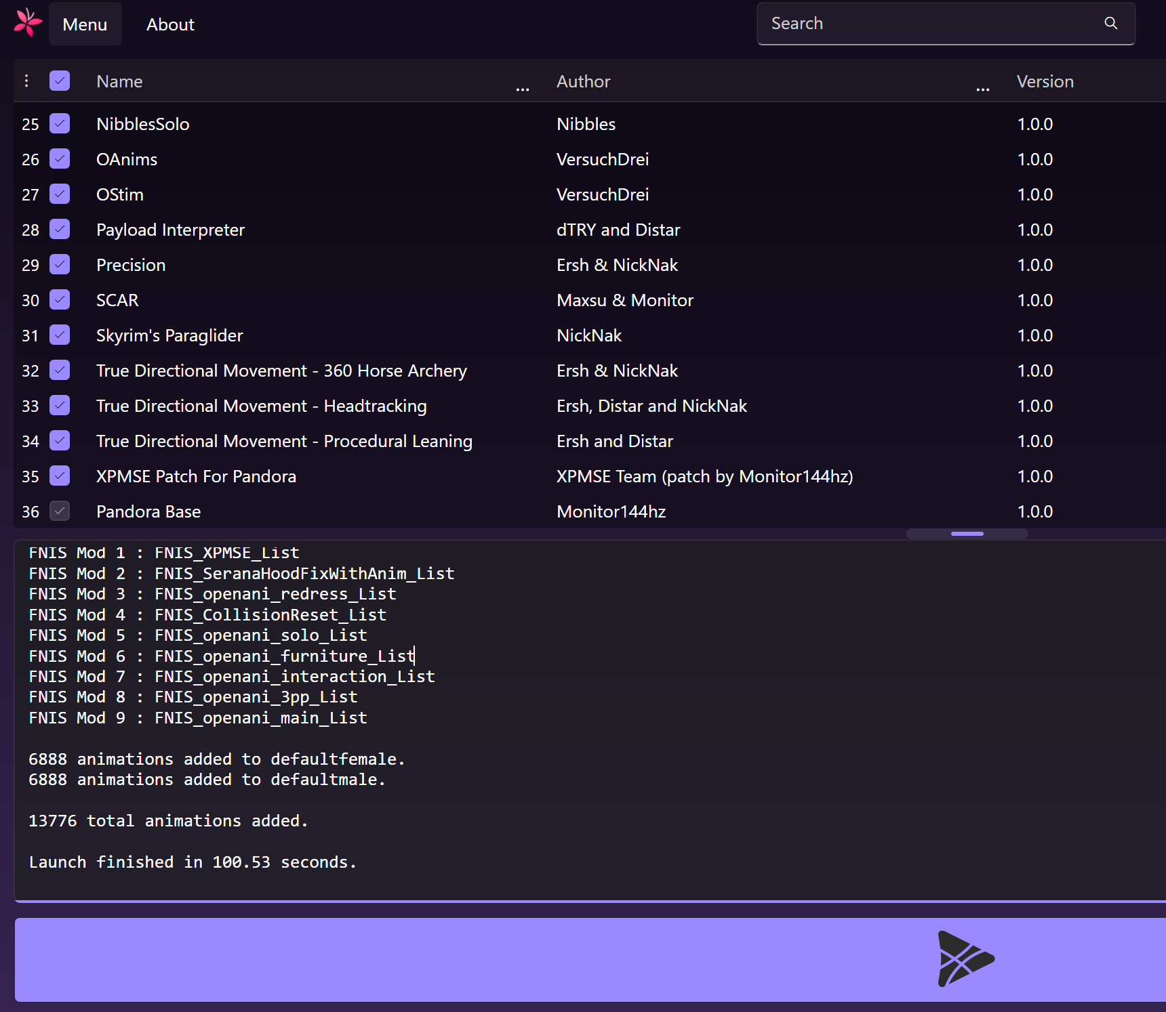Open the Author column ellipsis options
1166x1012 pixels.
(982, 89)
